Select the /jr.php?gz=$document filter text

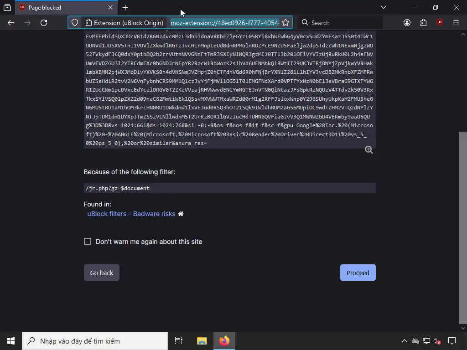point(117,188)
